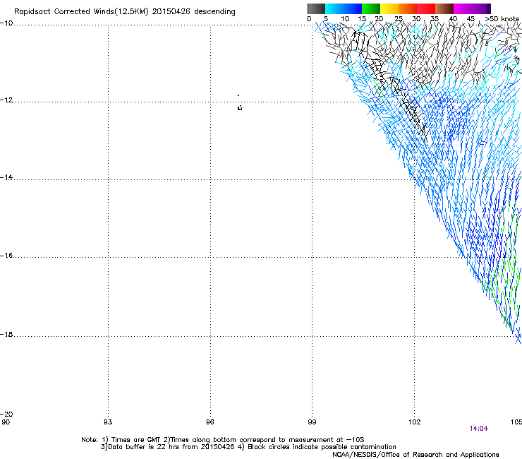Click the green 15-20 knots legend segment

[x=371, y=8]
